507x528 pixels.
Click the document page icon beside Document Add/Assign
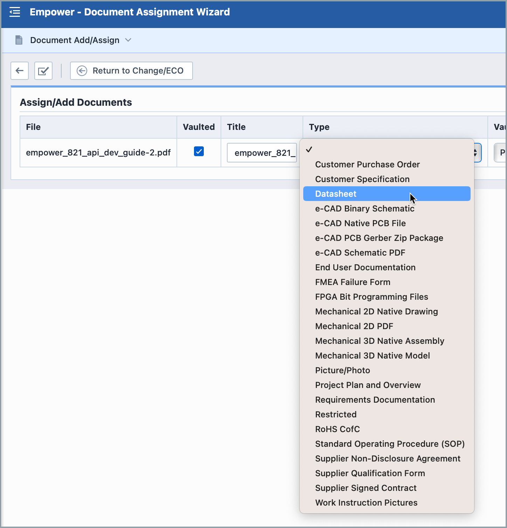pyautogui.click(x=18, y=40)
